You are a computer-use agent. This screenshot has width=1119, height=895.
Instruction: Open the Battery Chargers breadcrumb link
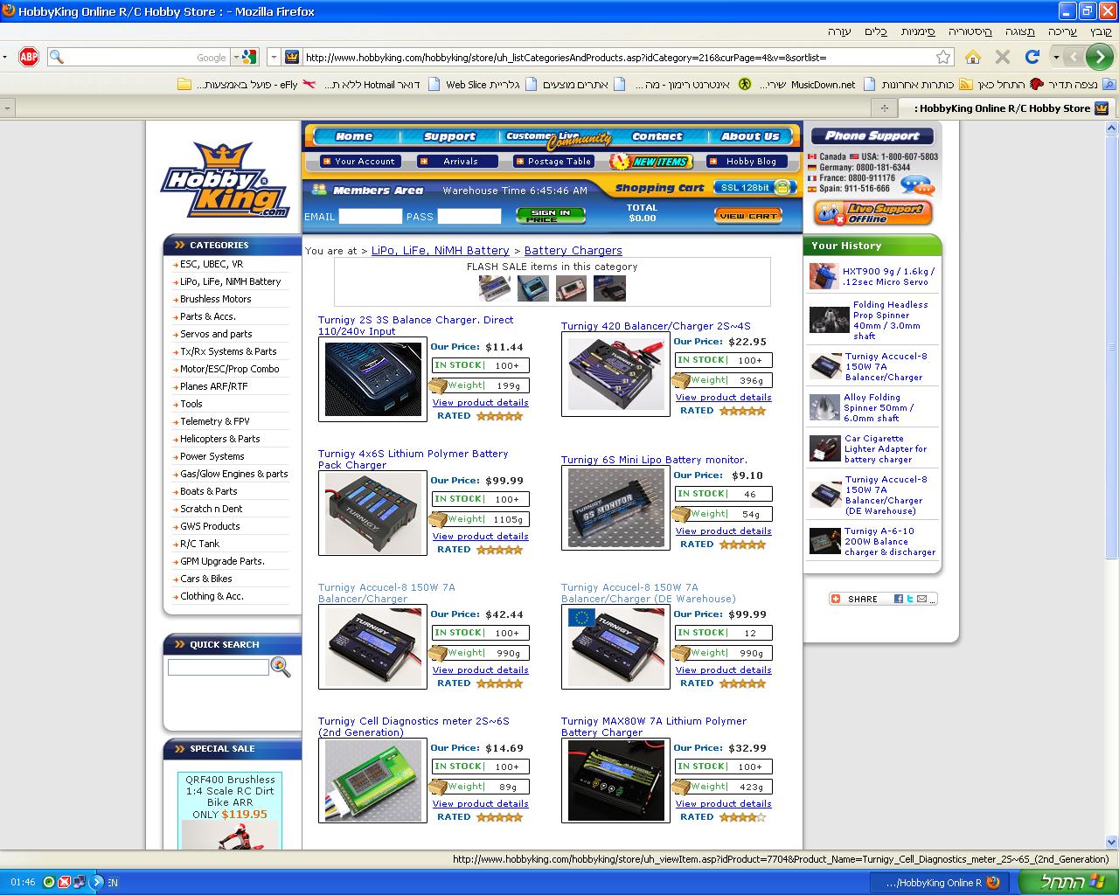(x=573, y=250)
